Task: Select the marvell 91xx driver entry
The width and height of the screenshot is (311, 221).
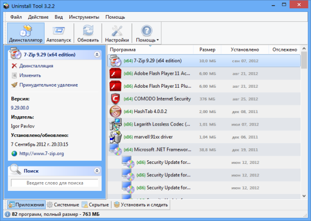Action: click(204, 137)
